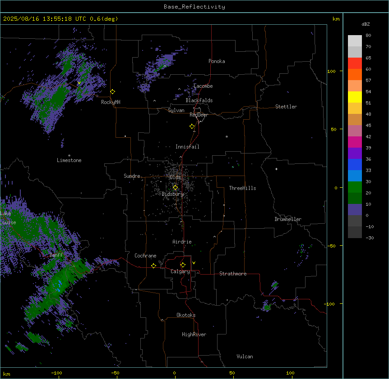The image size is (389, 379).
Task: Click the -100 tick label on bottom axis
Action: [56, 373]
